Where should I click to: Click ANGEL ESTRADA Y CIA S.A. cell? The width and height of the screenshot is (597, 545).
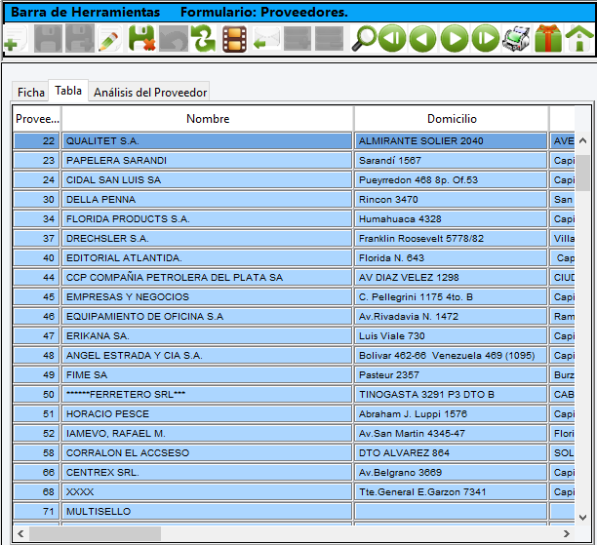[207, 355]
